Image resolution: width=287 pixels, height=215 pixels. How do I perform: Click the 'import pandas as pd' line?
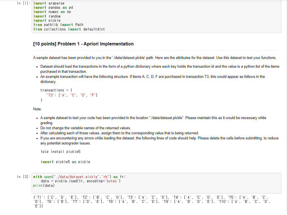tap(53, 8)
